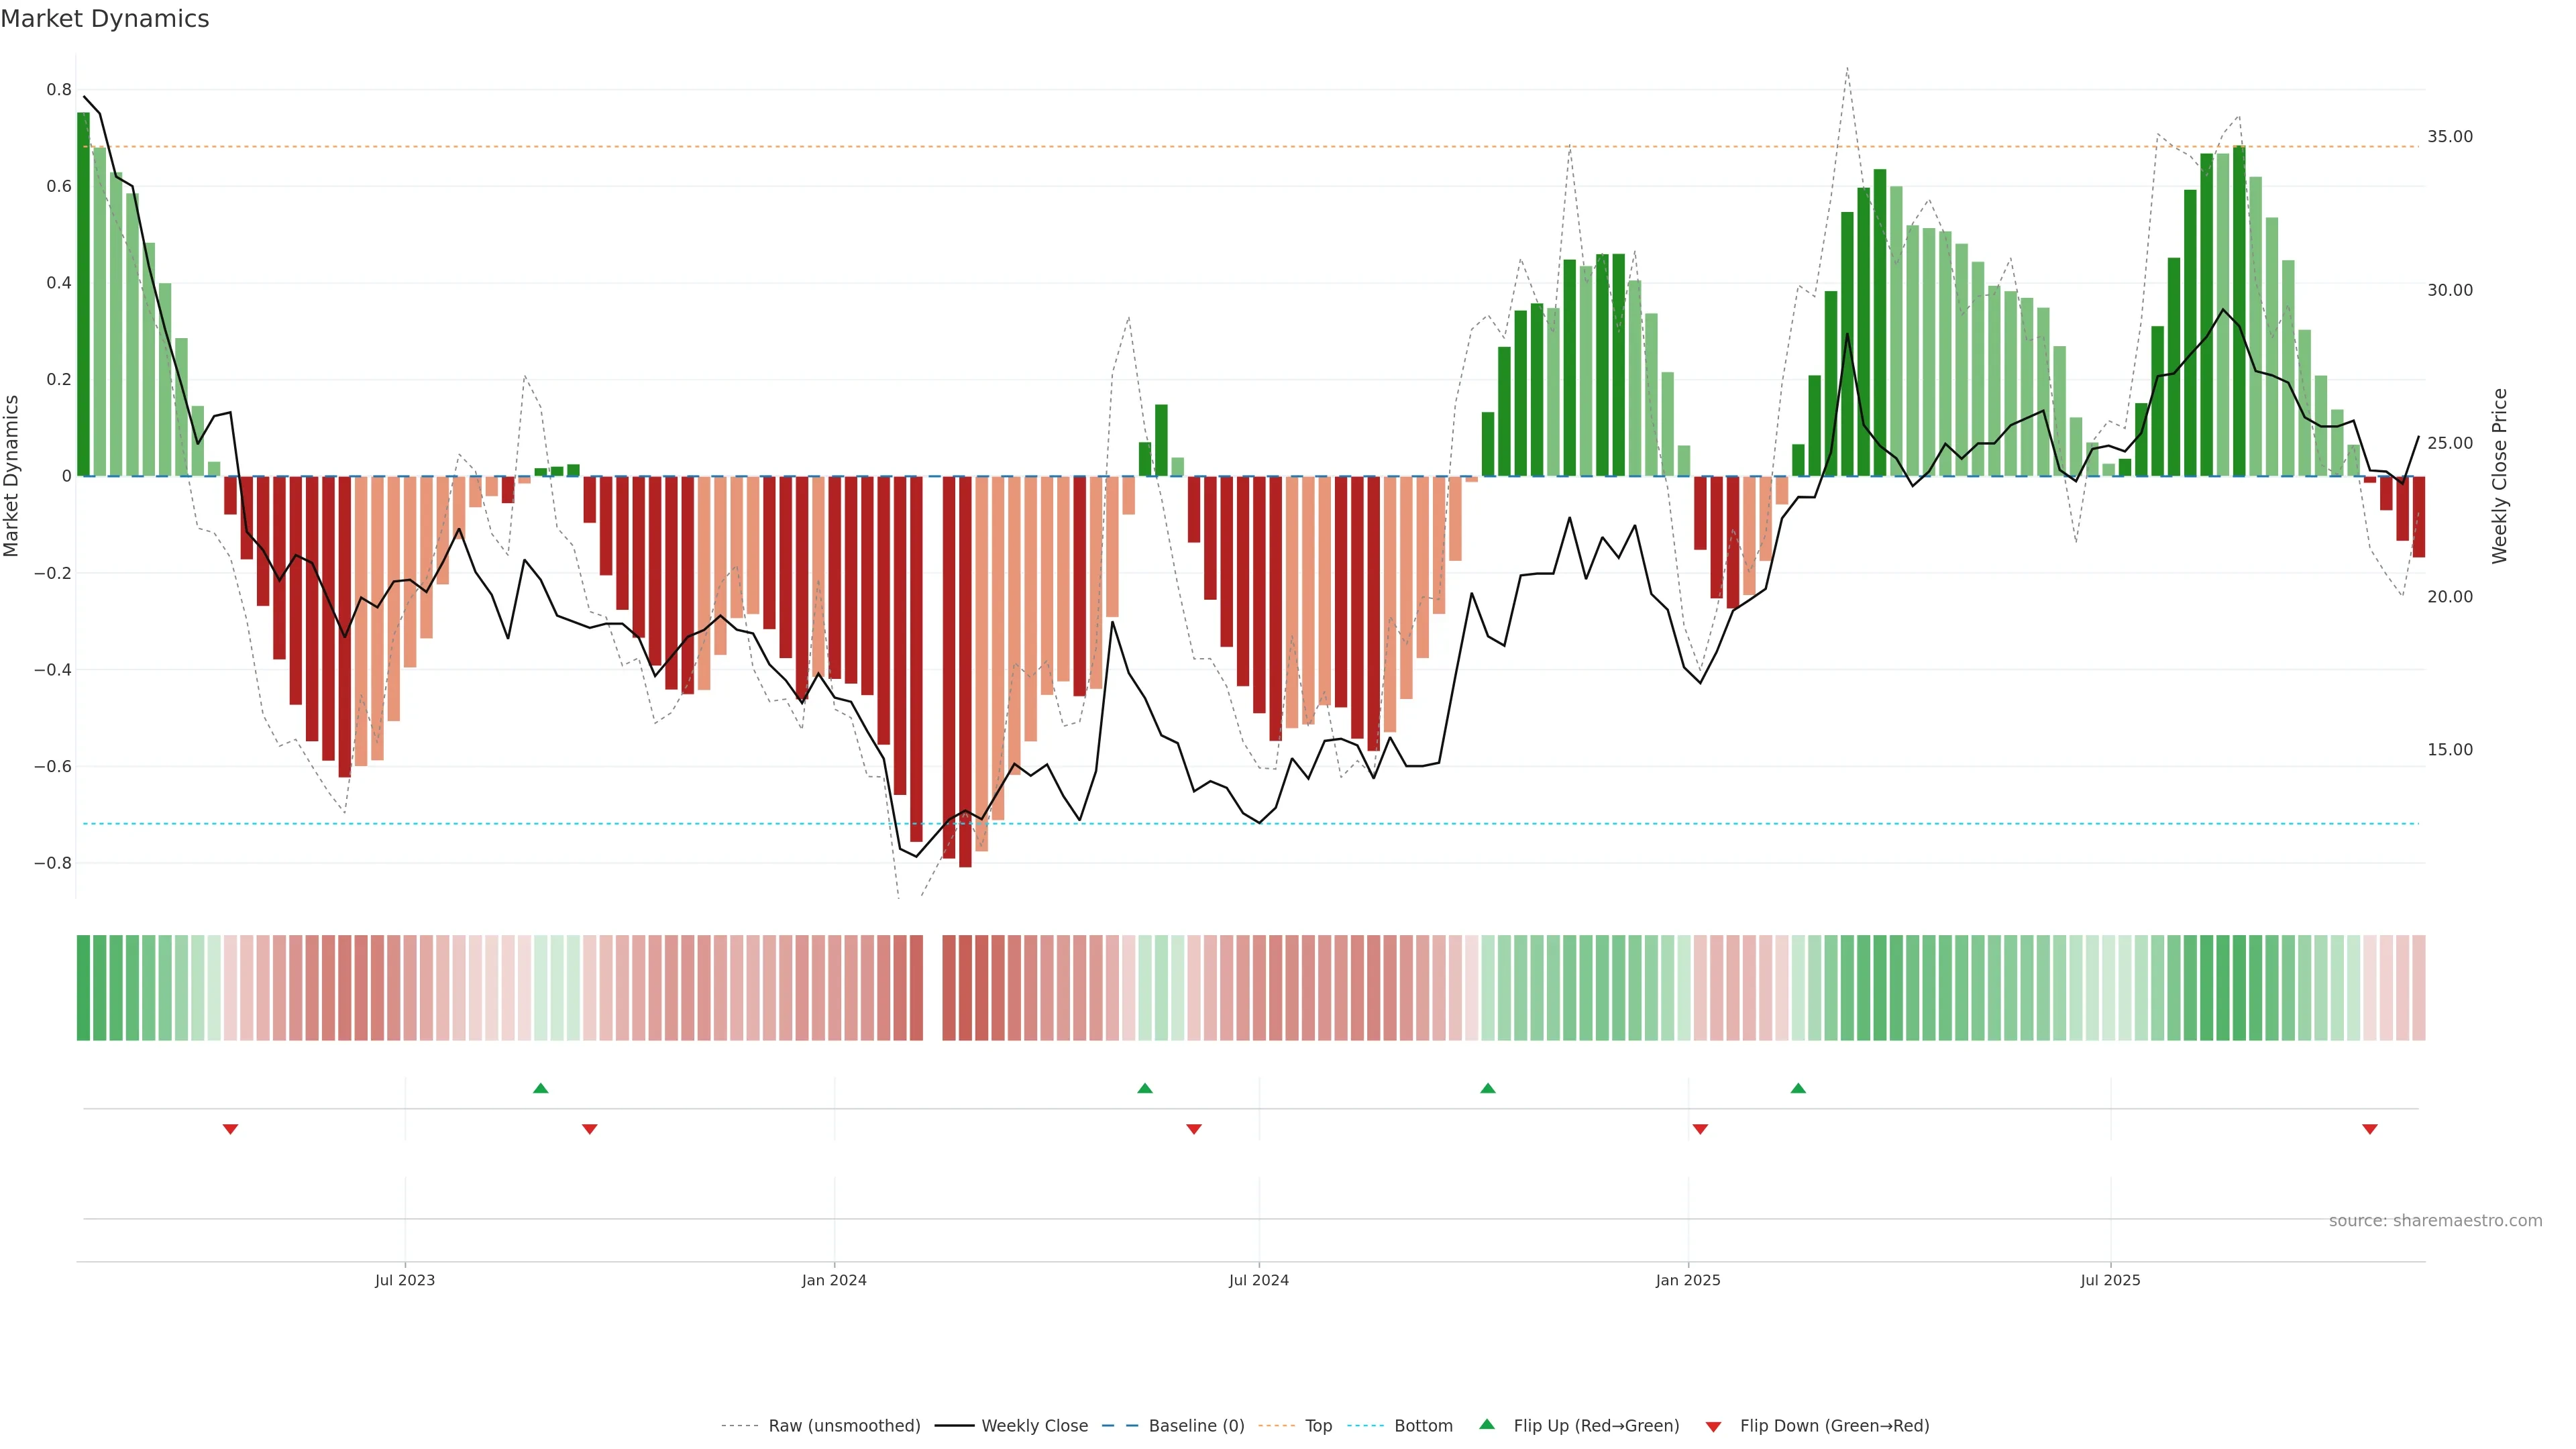Click the Flip Down triangle icon in legend
Screen dimensions: 2576x1449
pos(1713,1426)
